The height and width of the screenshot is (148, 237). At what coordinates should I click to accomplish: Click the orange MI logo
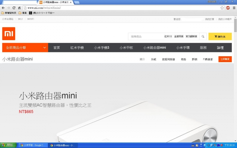pyautogui.click(x=9, y=34)
